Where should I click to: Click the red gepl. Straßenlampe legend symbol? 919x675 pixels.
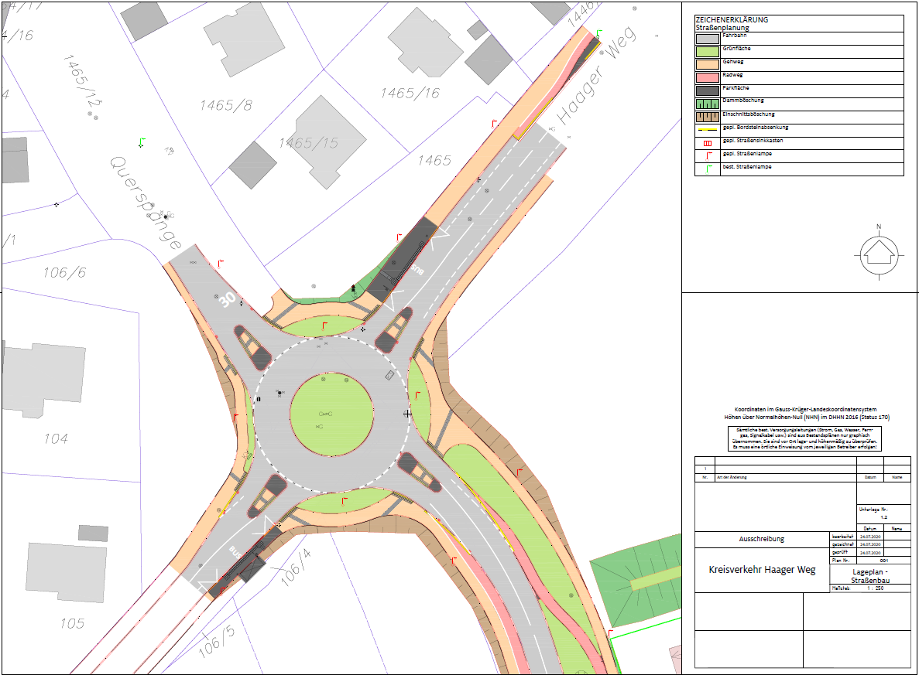(707, 156)
